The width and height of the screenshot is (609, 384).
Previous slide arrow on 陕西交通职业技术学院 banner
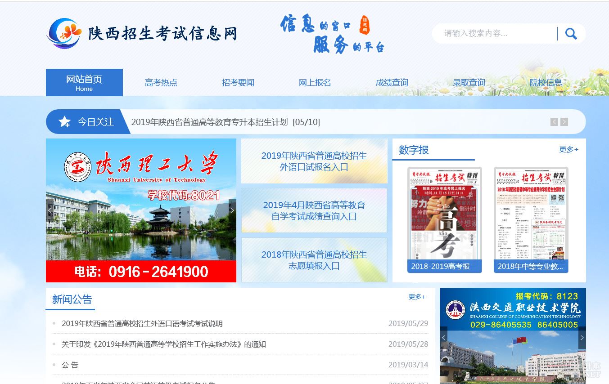pyautogui.click(x=444, y=338)
